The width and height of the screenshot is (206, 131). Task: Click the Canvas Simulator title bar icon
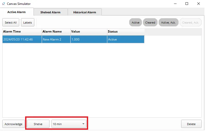(3, 4)
